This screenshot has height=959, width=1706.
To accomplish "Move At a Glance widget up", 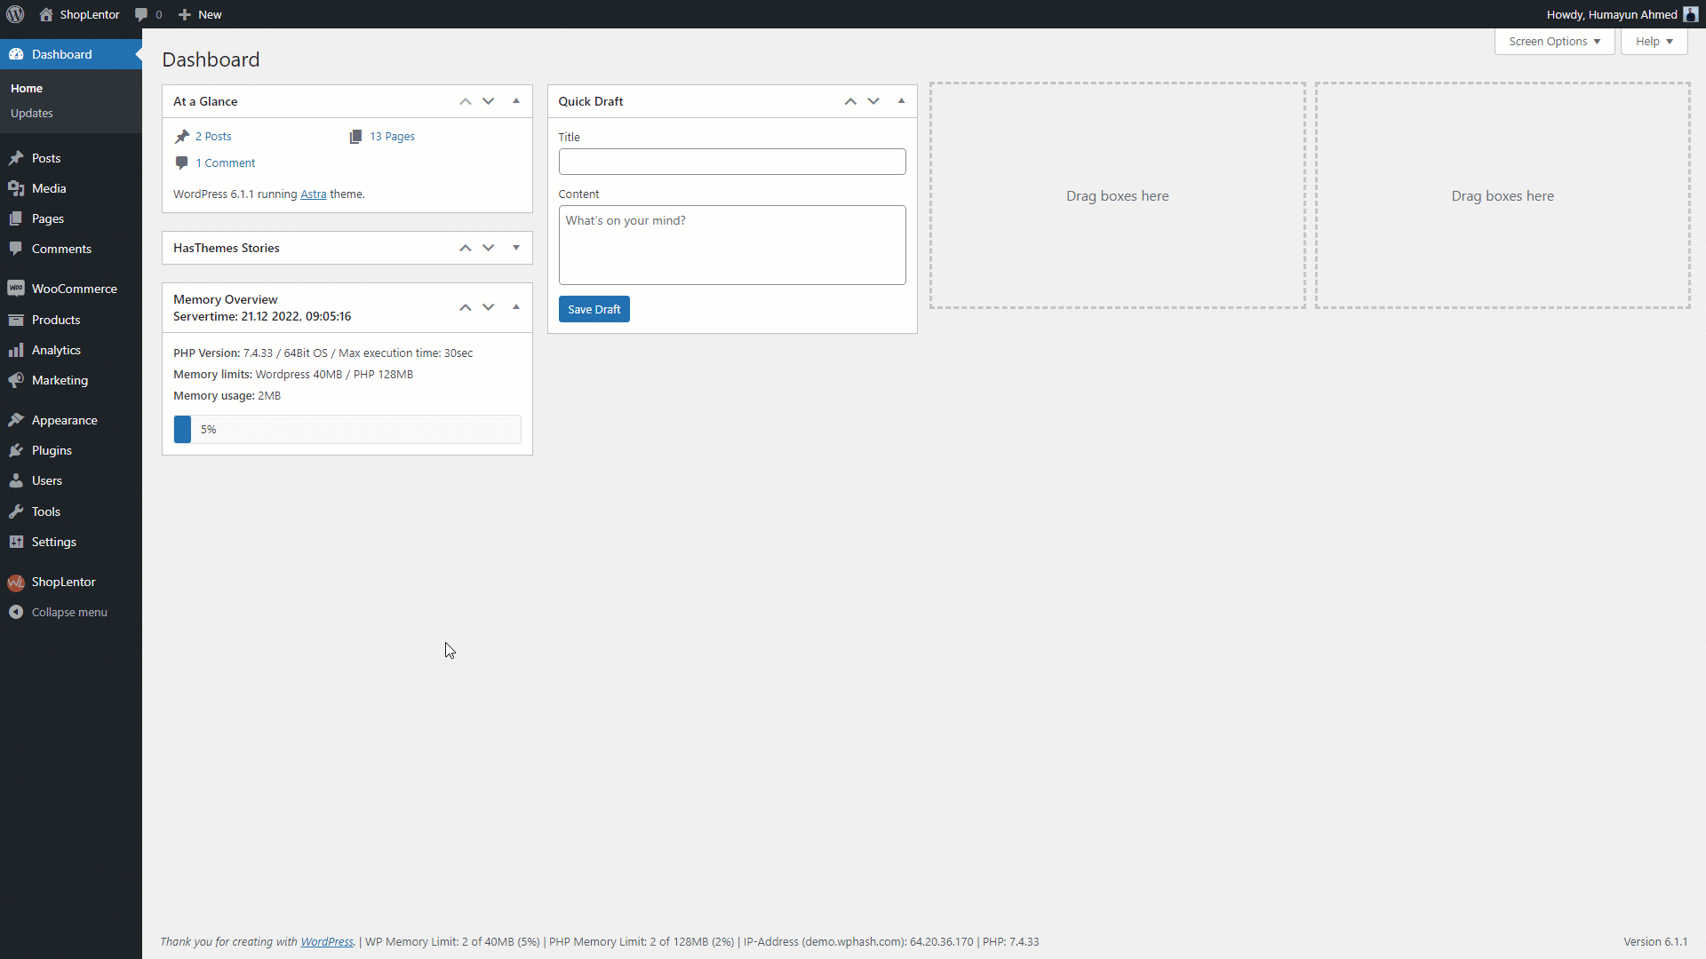I will [x=465, y=101].
